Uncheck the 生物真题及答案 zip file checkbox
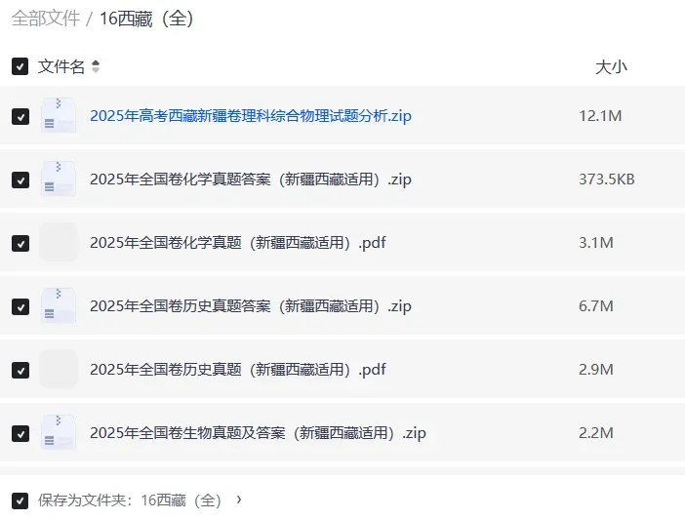The image size is (685, 520). (x=20, y=433)
